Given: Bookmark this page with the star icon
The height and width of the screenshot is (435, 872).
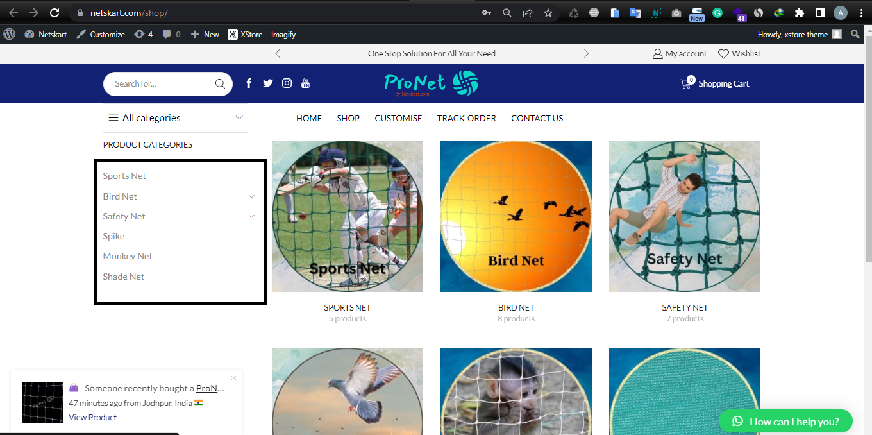Looking at the screenshot, I should [548, 13].
